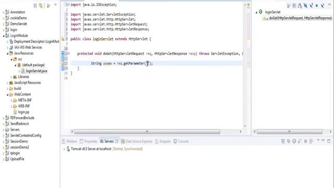Toggle Link with Editor in Project Explorer
This screenshot has height=188, width=334.
click(41, 6)
